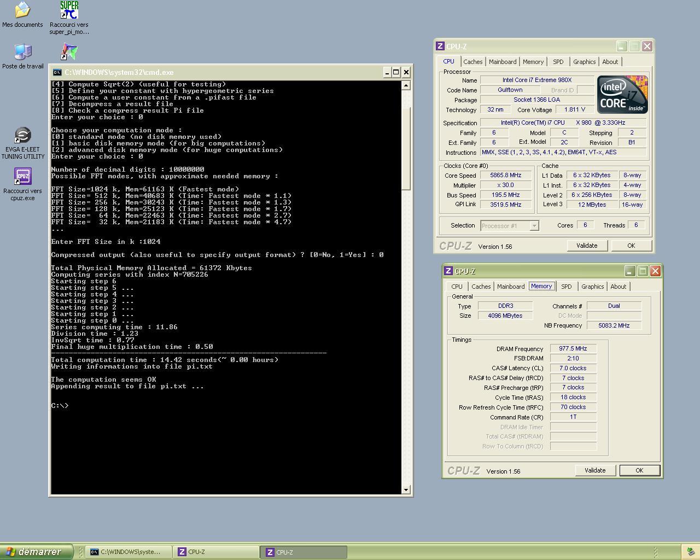
Task: Click OK in the lower CPU-Z window
Action: tap(639, 470)
